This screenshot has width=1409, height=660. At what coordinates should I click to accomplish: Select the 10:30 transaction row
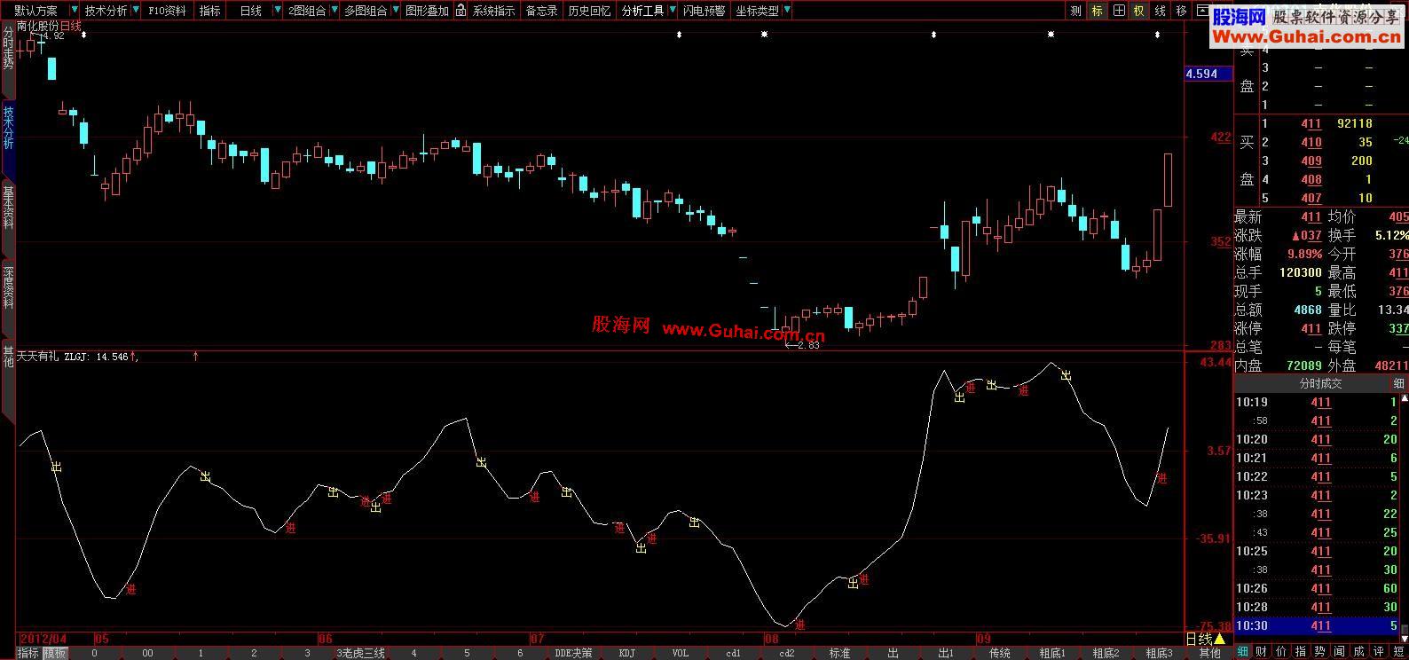click(1317, 625)
